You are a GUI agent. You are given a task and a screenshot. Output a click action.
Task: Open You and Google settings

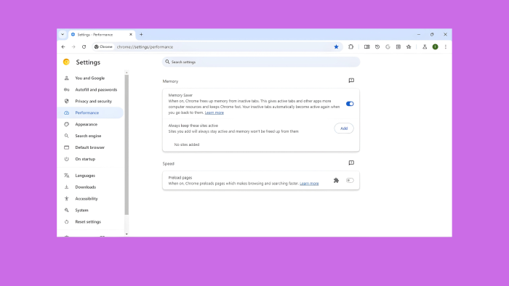pyautogui.click(x=90, y=78)
